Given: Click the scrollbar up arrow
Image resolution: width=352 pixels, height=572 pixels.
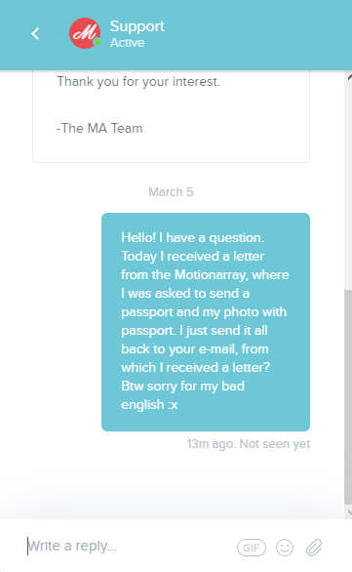Looking at the screenshot, I should pyautogui.click(x=349, y=77).
